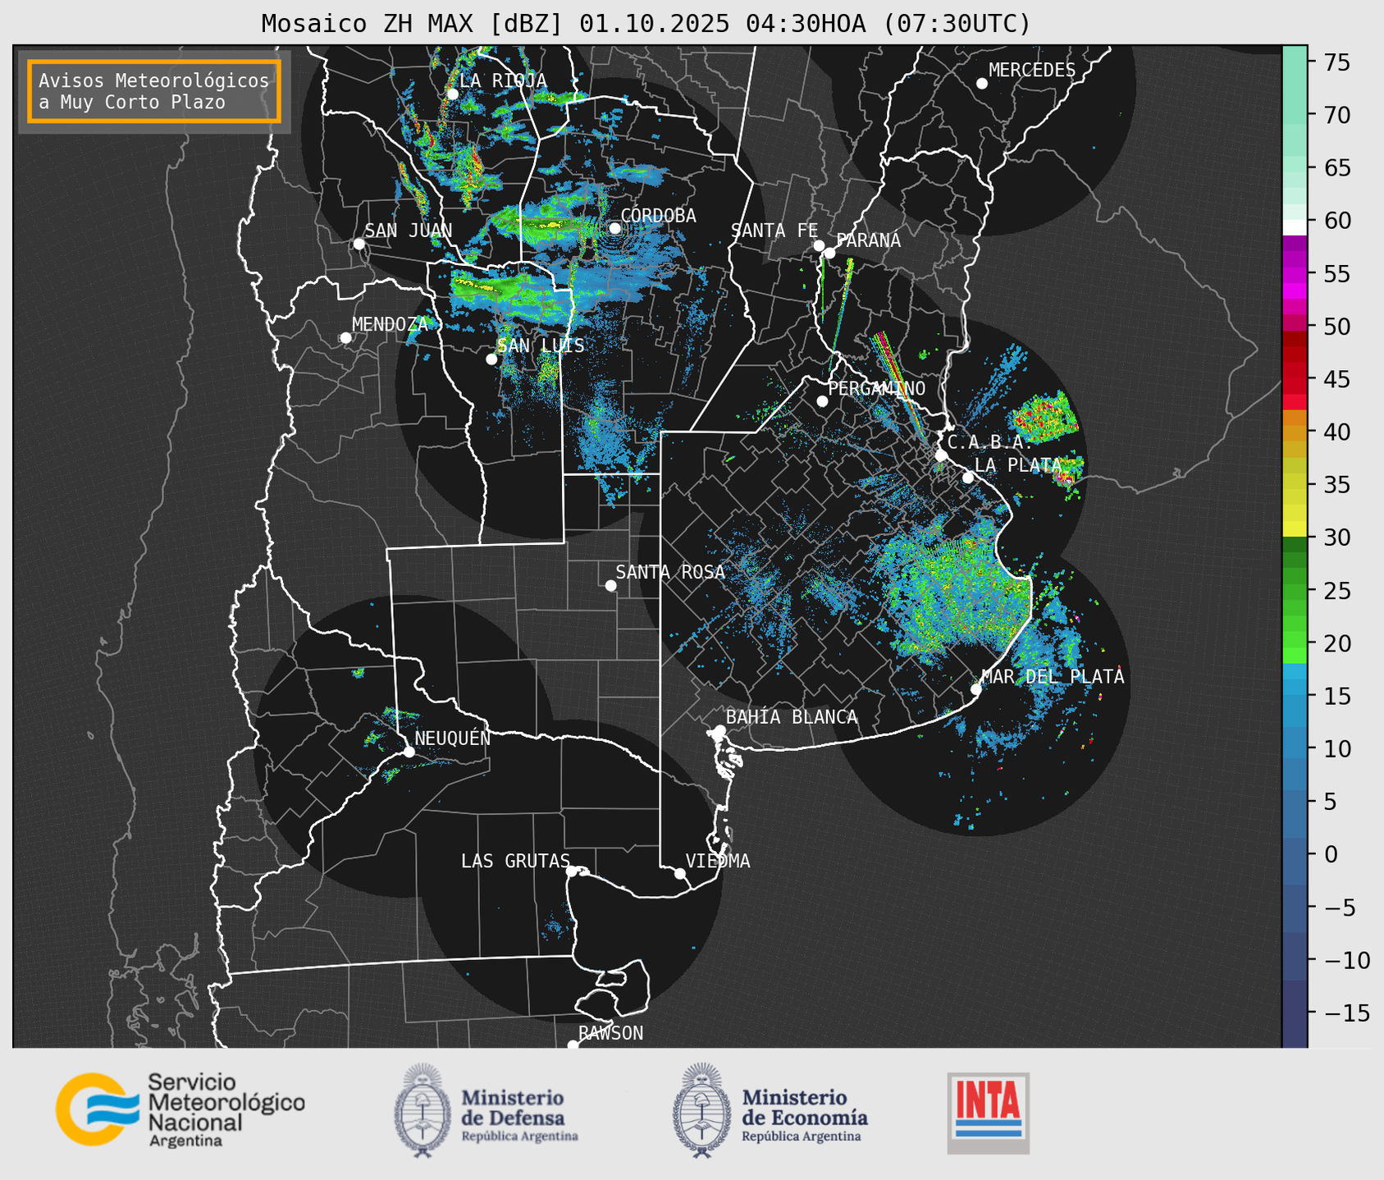Click the yellow 30 dBZ color band
The image size is (1384, 1180).
point(1295,529)
